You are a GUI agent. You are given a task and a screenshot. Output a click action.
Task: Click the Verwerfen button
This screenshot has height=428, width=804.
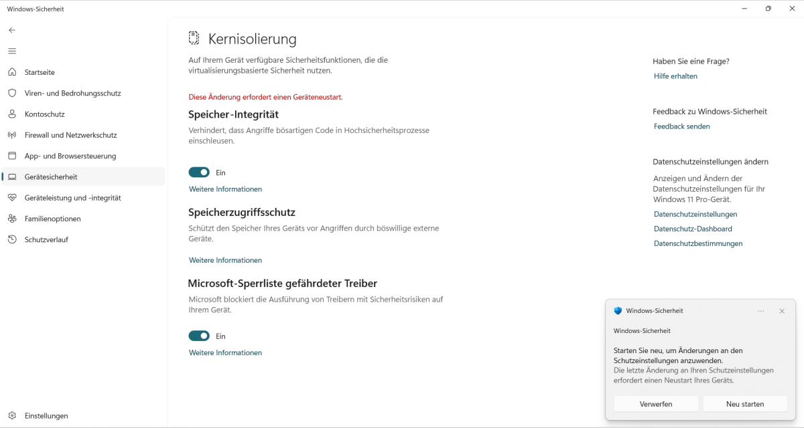tap(656, 404)
